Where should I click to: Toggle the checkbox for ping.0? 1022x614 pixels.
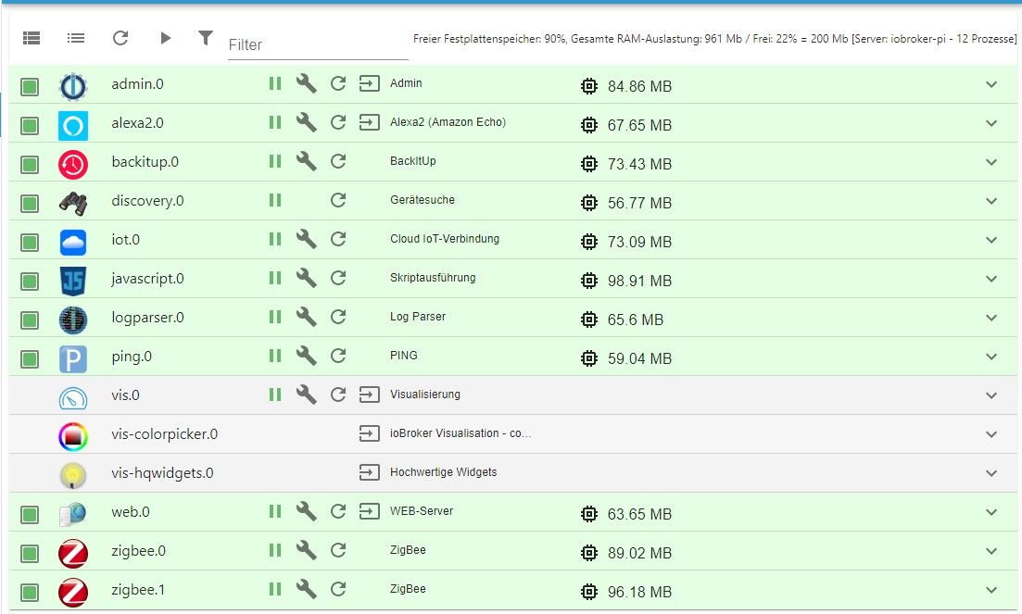coord(30,358)
